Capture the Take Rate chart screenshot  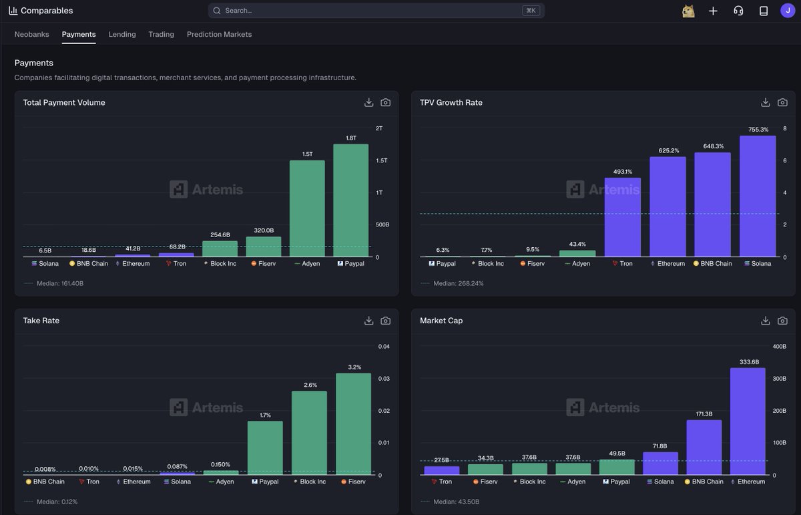coord(385,321)
